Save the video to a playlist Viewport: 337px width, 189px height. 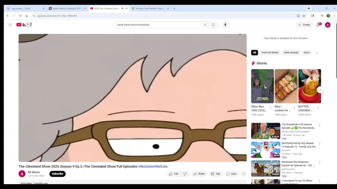tap(231, 174)
